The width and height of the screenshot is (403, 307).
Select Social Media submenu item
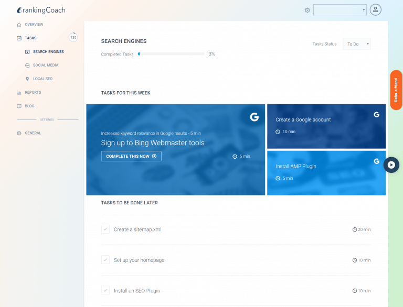coord(46,65)
